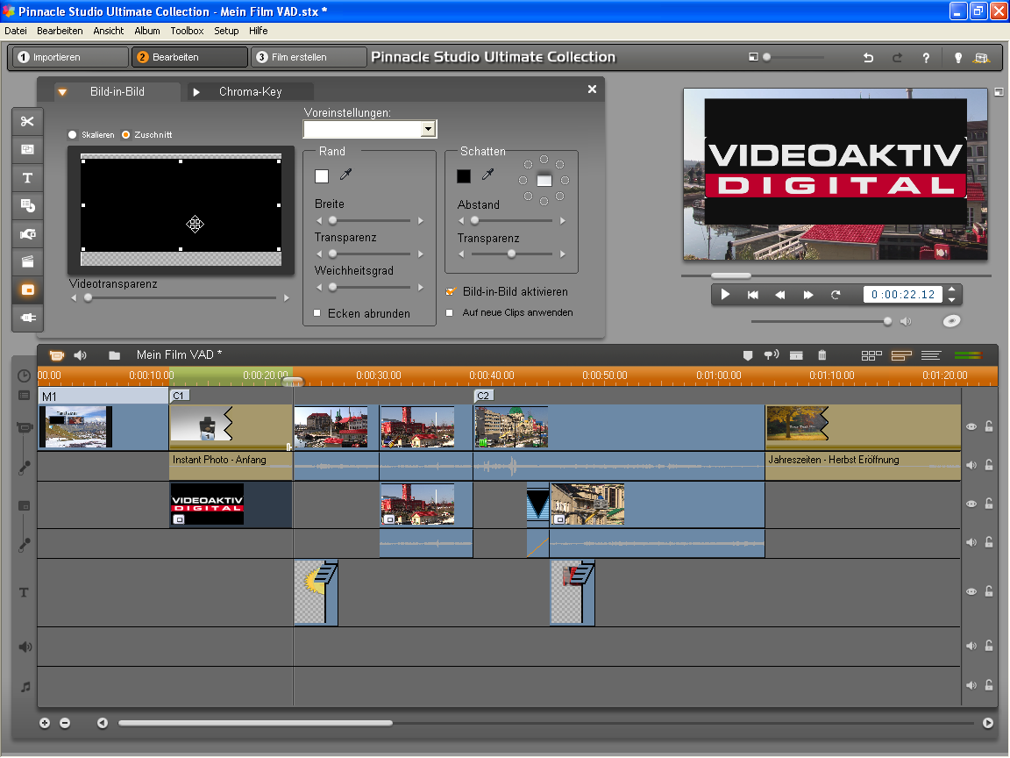Open the frame grabber camera tool

[27, 234]
